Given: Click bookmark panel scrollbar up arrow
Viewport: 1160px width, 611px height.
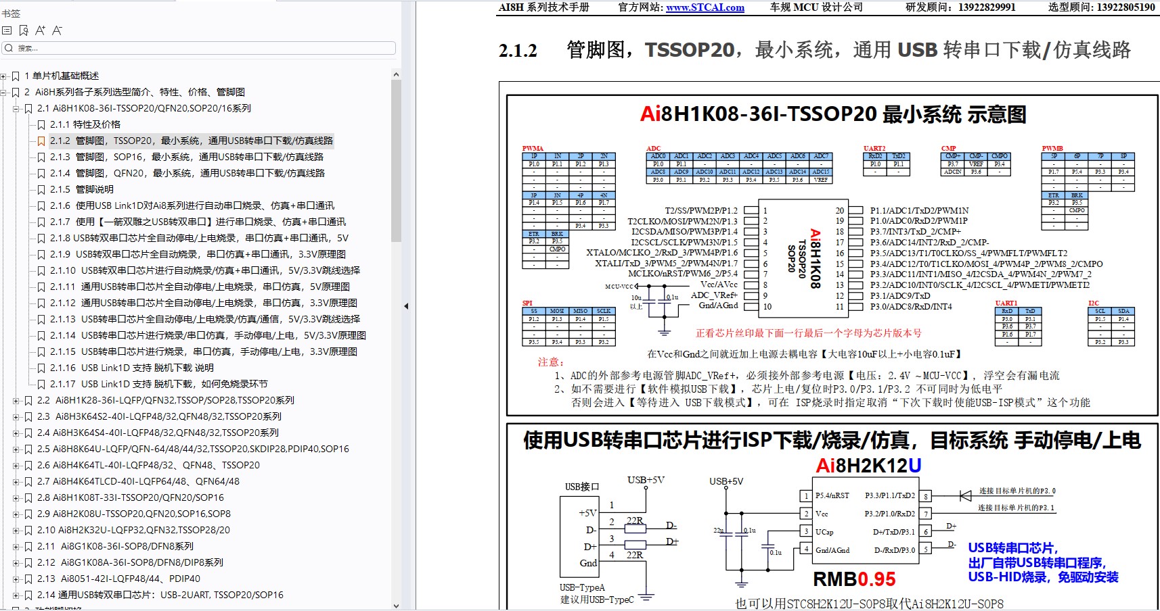Looking at the screenshot, I should [396, 74].
